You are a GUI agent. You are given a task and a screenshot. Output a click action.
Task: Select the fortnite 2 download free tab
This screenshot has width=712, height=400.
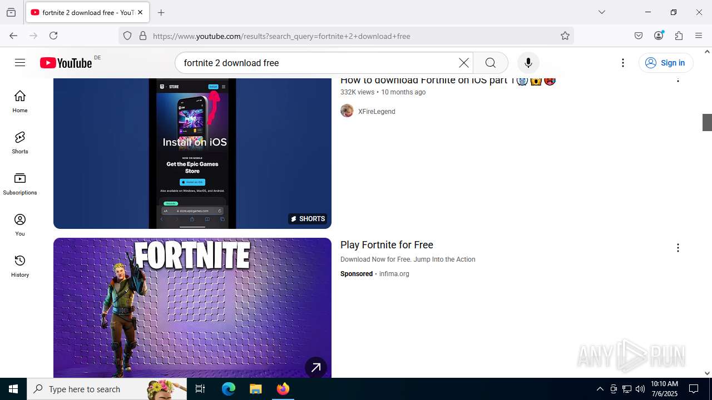(x=87, y=12)
